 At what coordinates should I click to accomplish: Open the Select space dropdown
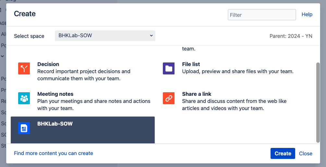(105, 36)
